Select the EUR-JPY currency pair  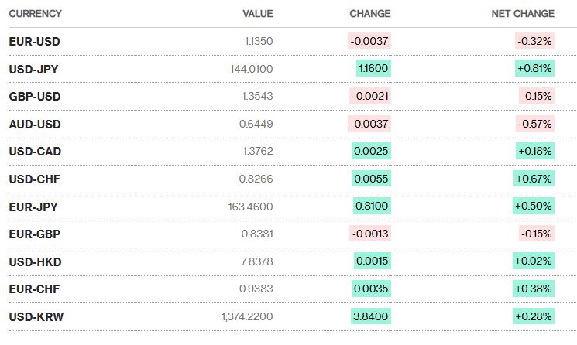tap(33, 207)
